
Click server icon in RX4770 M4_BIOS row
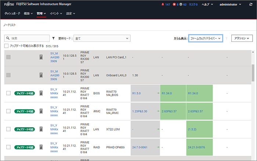pos(41,93)
